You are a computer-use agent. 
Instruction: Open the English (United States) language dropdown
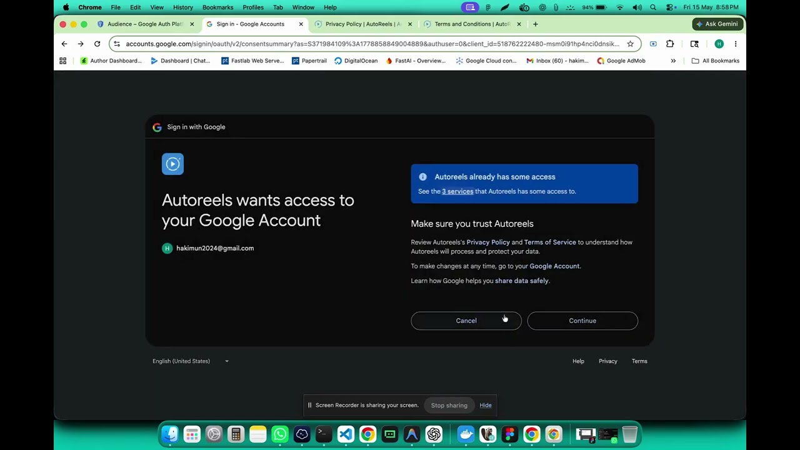(x=191, y=361)
